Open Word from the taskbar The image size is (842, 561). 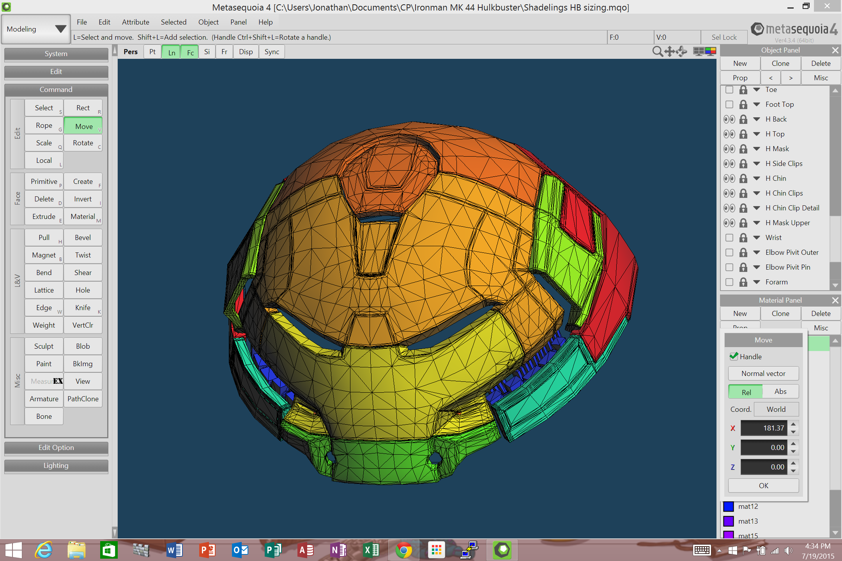point(175,550)
